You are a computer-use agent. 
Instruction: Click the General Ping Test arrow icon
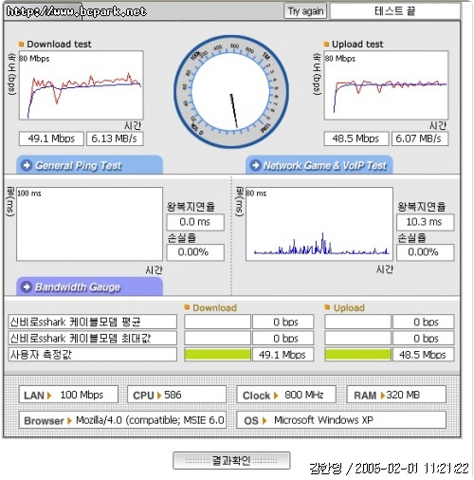27,165
